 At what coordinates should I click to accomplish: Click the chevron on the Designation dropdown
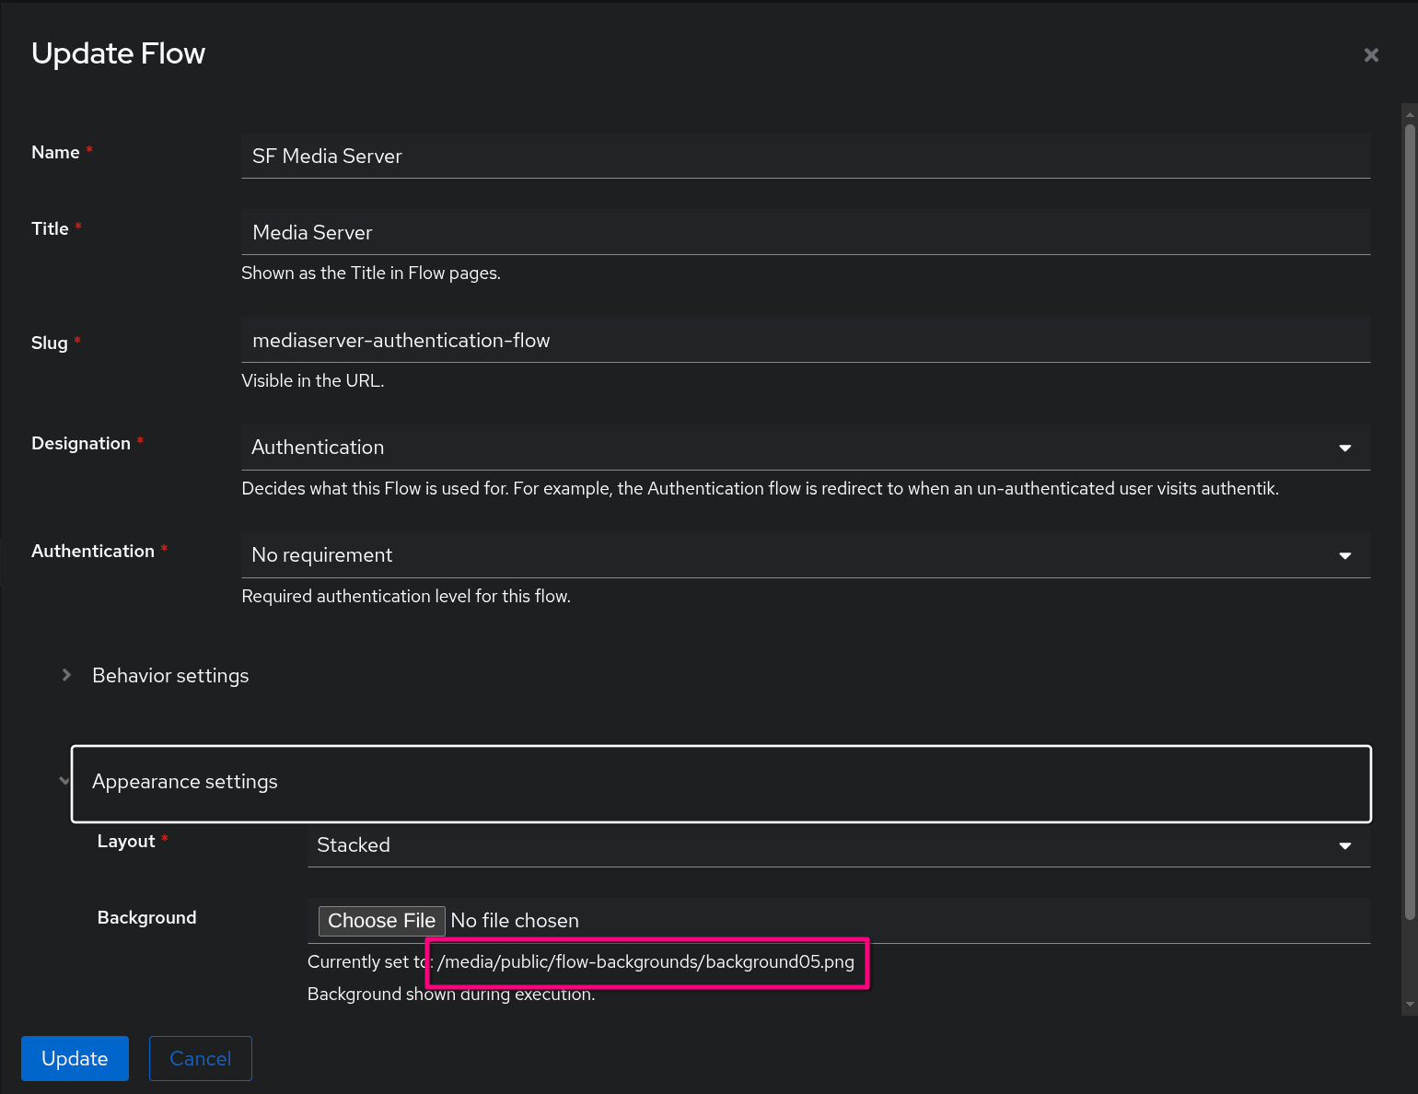click(x=1344, y=448)
